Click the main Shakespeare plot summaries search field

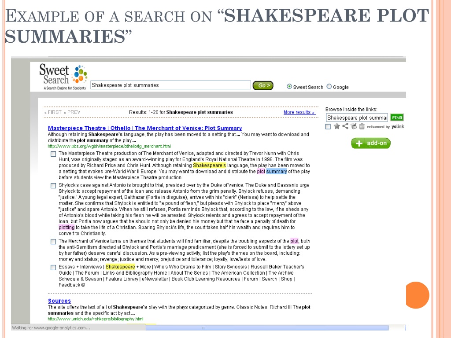[170, 85]
